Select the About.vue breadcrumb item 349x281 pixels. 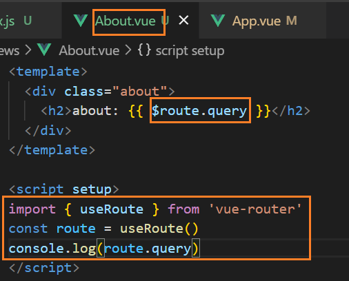point(89,51)
